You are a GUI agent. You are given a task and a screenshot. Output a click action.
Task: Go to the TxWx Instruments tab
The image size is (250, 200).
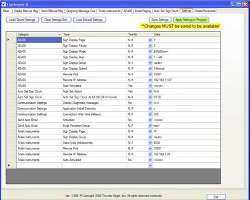click(x=109, y=11)
